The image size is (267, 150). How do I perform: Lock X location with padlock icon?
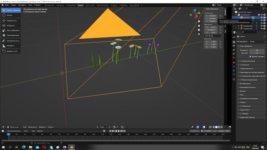pyautogui.click(x=220, y=16)
